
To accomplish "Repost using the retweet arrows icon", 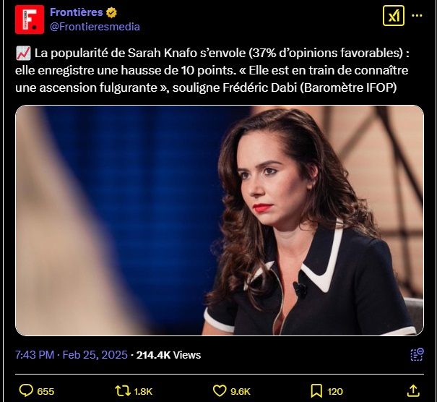I will [123, 391].
